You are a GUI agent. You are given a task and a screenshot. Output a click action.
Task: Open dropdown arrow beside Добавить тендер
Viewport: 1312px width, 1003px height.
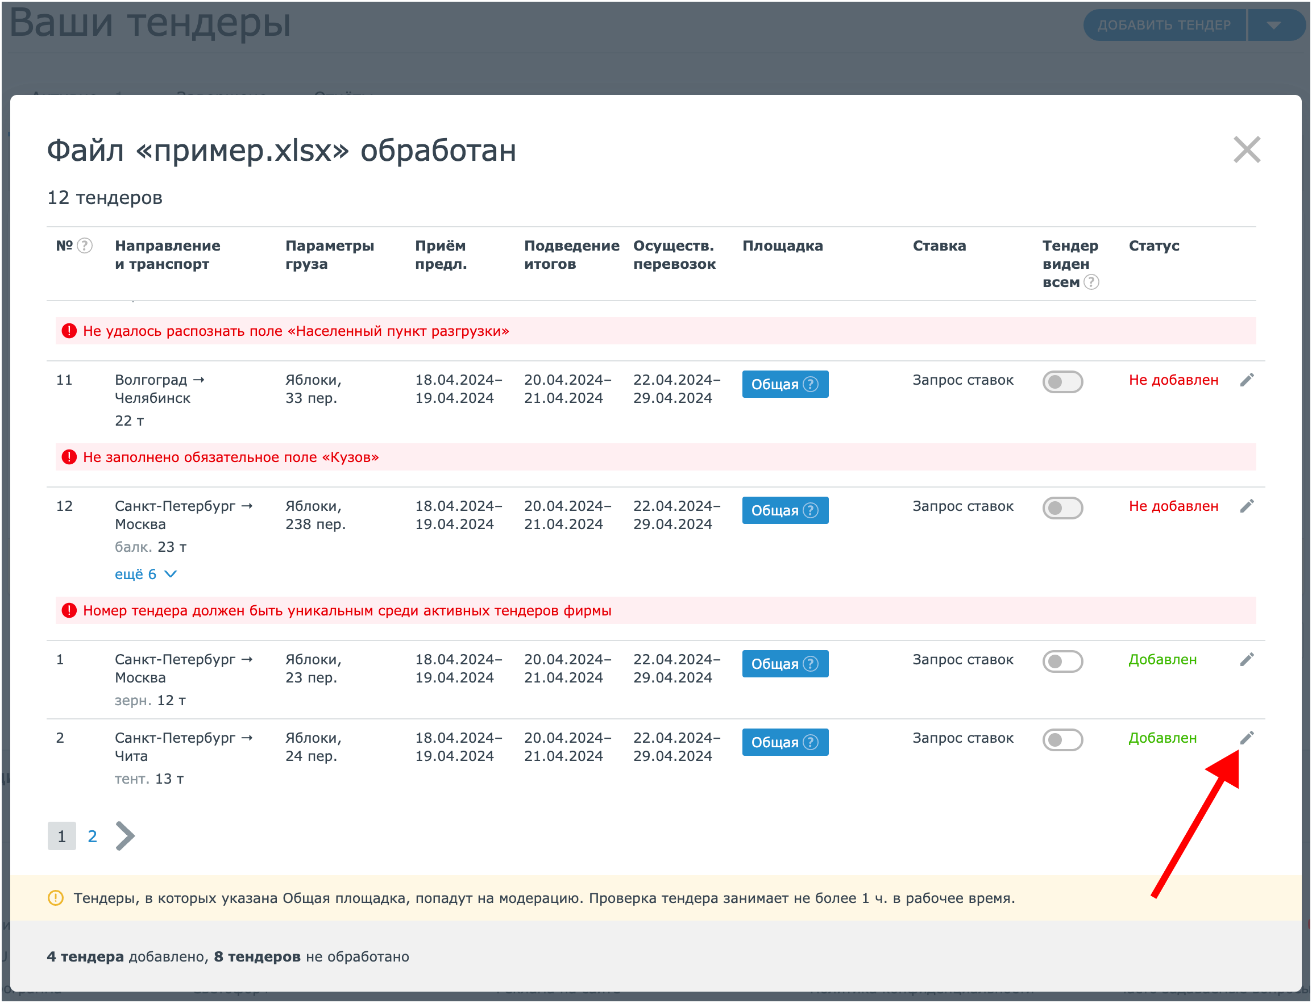point(1273,25)
